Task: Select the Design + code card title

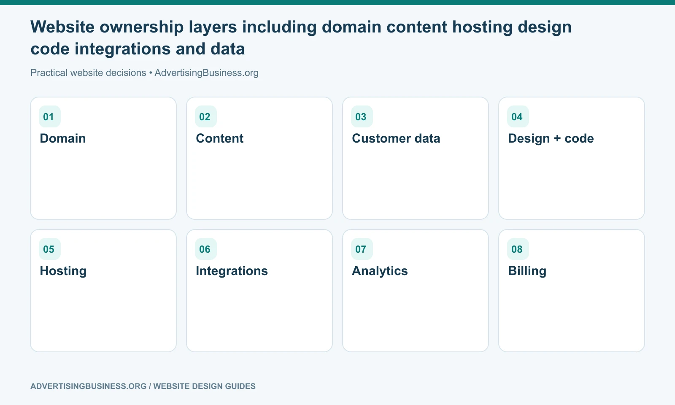Action: pos(551,138)
